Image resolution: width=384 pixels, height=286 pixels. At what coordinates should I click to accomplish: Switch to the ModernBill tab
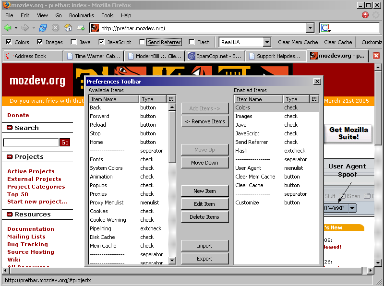(155, 56)
